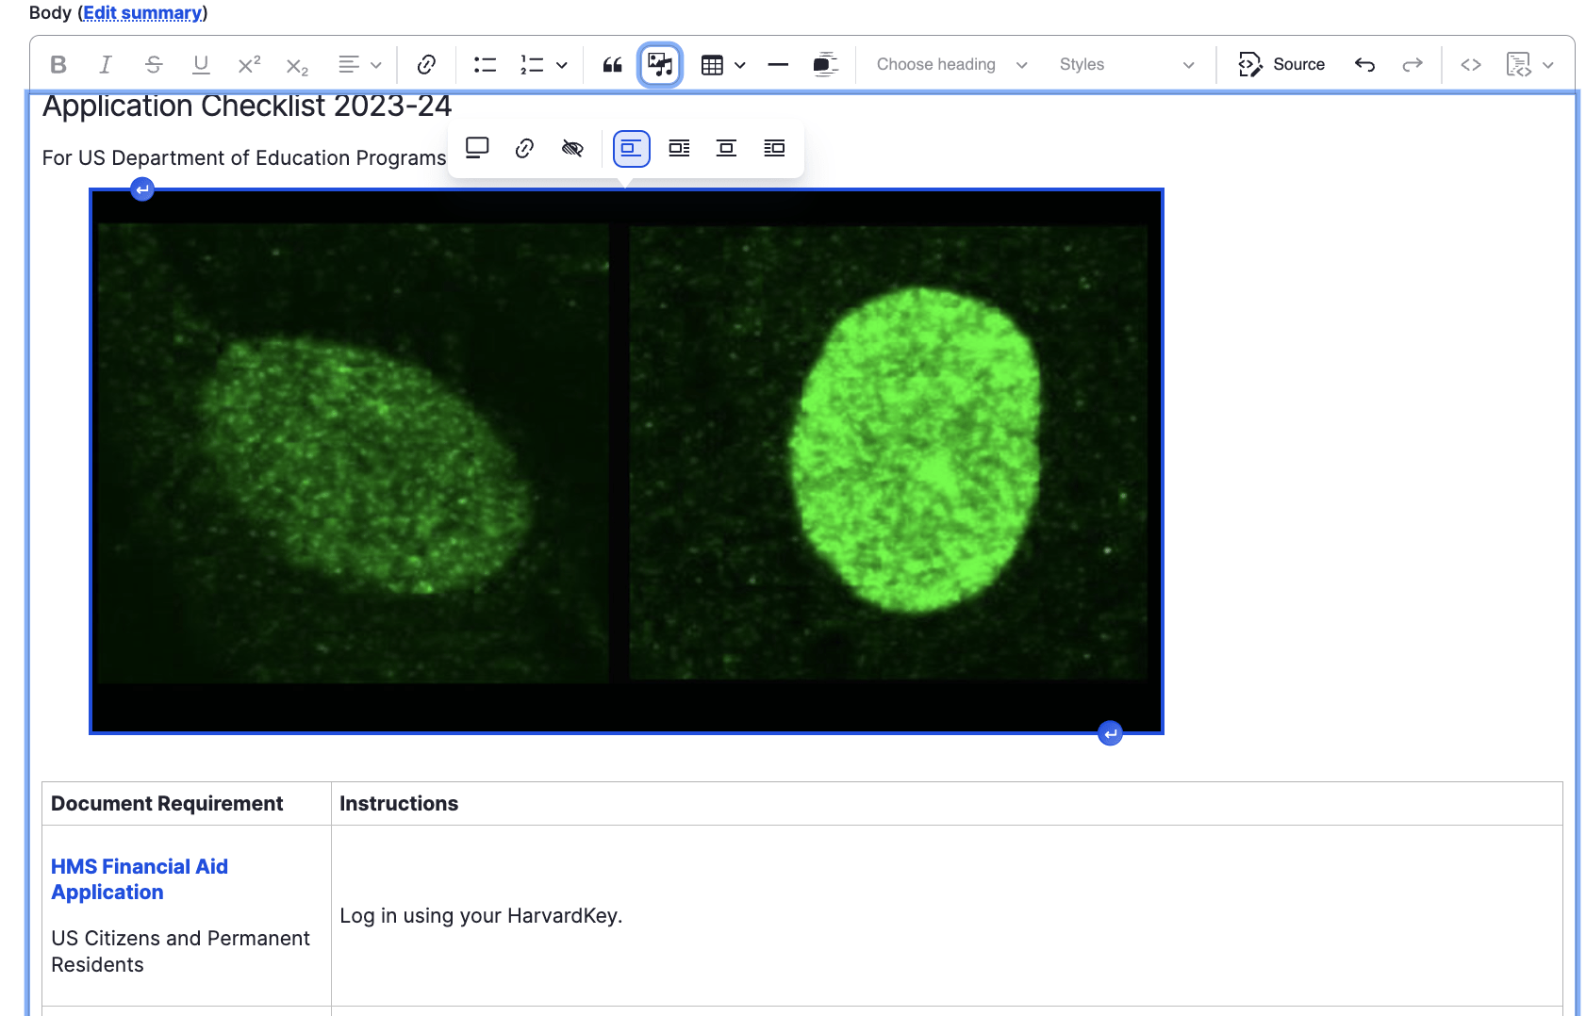Insert inline code with angle brackets icon
The image size is (1586, 1016).
[x=1470, y=64]
